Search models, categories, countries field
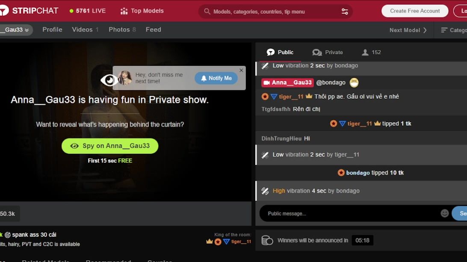The width and height of the screenshot is (467, 262). click(275, 12)
